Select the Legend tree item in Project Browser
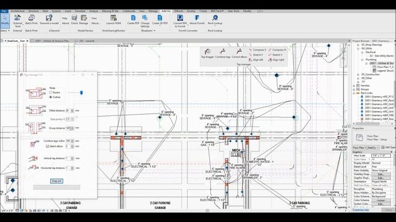The height and width of the screenshot is (222, 396). [x=384, y=71]
